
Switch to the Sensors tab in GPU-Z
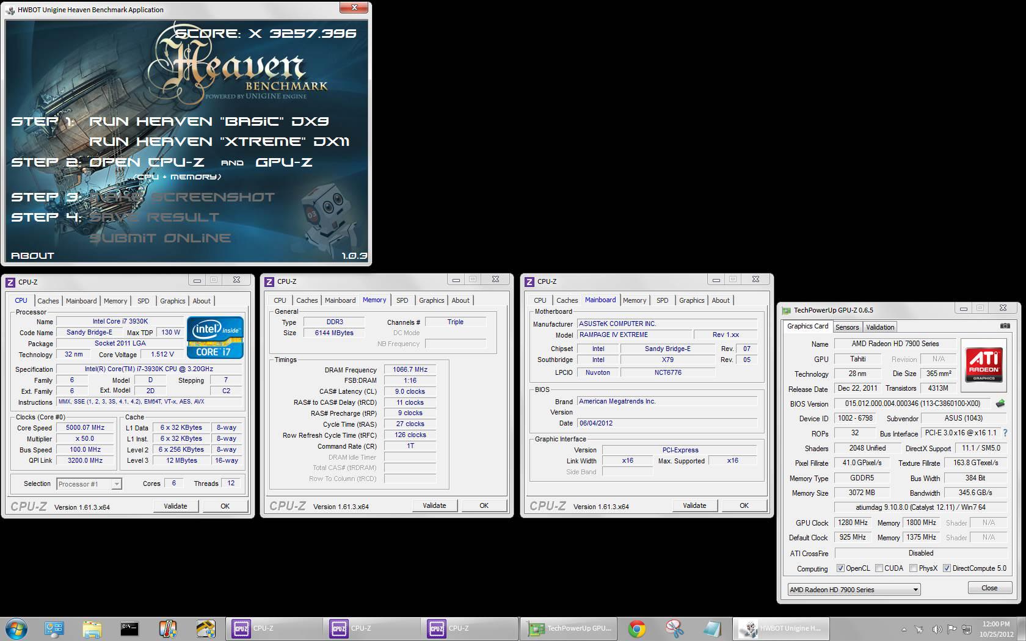pos(846,327)
